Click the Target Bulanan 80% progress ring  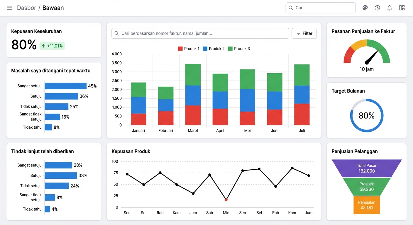(367, 115)
